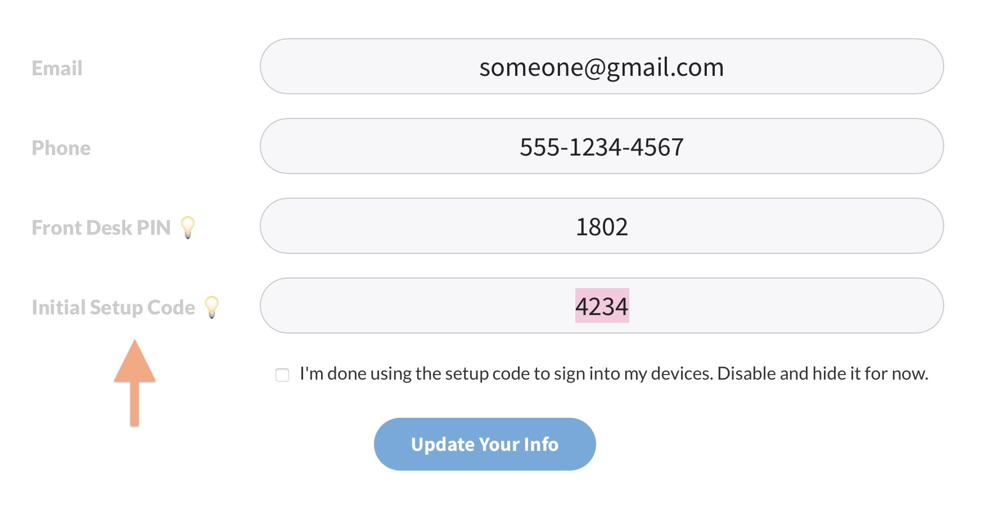Viewport: 1001px width, 520px height.
Task: Place cursor in 555-1234-4567 phone number
Action: tap(601, 147)
